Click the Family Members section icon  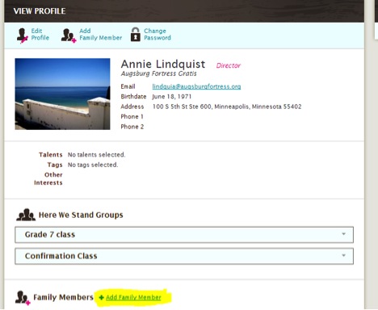coord(23,298)
